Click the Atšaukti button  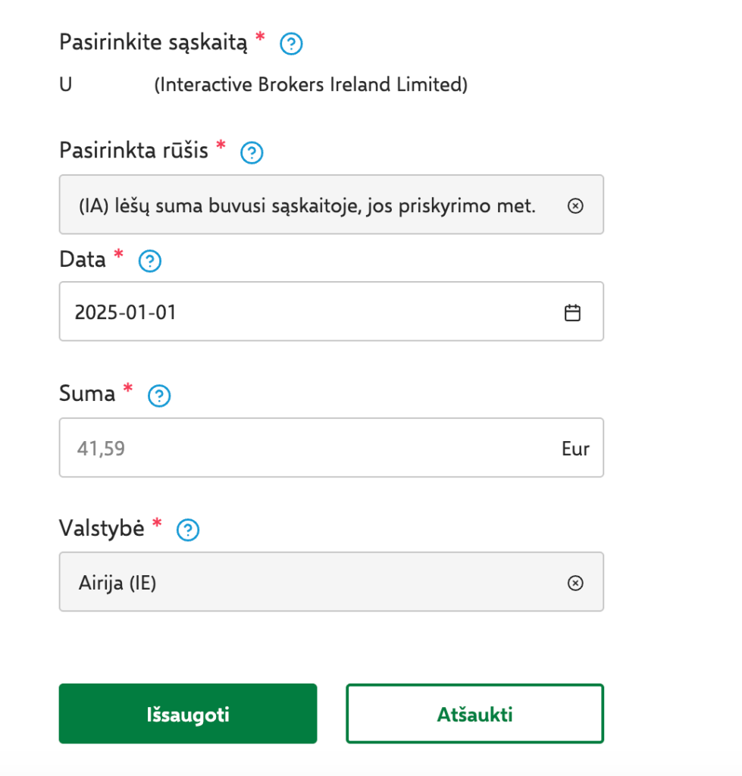pyautogui.click(x=474, y=715)
